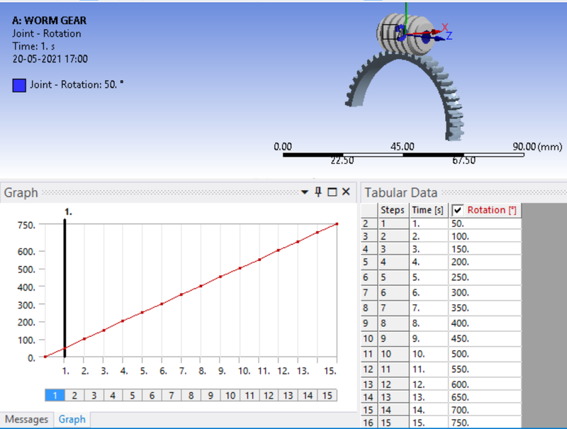This screenshot has width=567, height=429.
Task: Click the scale ruler label 45.00
Action: coord(403,147)
